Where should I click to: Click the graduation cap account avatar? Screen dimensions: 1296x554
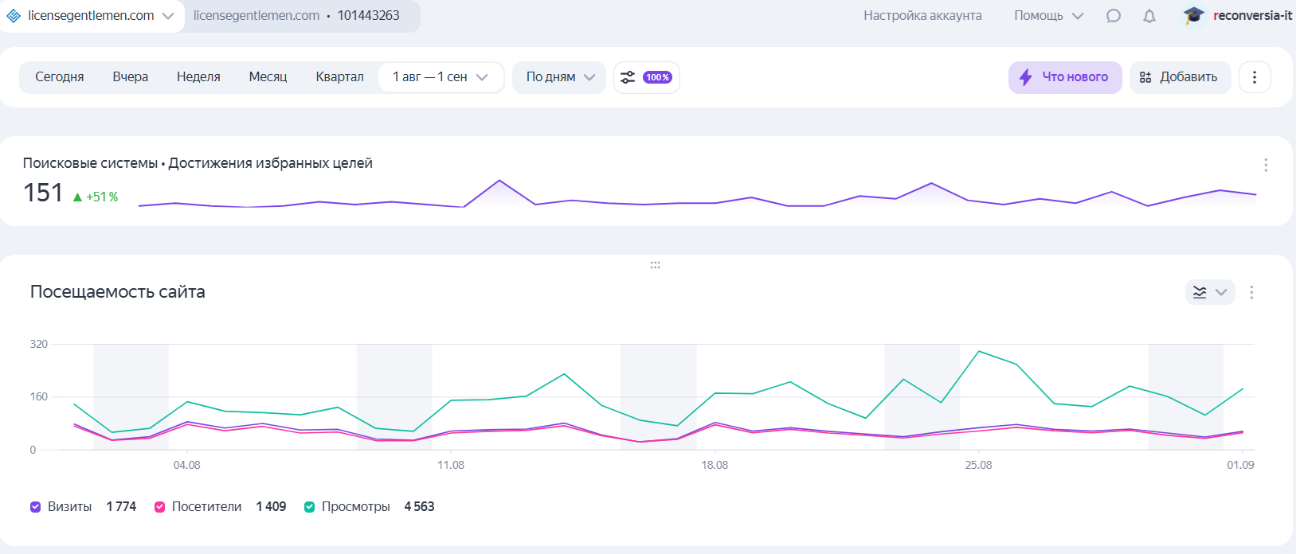pos(1192,16)
